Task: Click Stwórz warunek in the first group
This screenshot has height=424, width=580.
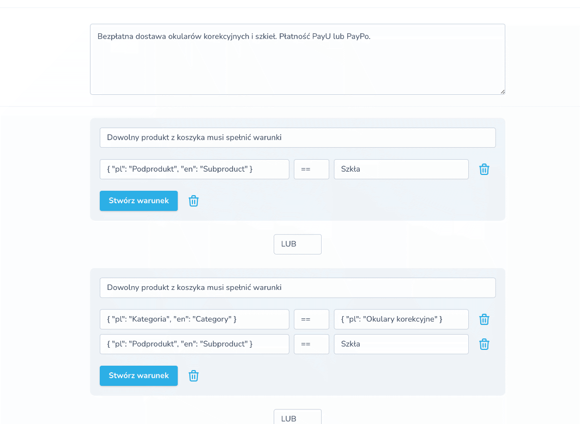Action: (138, 201)
